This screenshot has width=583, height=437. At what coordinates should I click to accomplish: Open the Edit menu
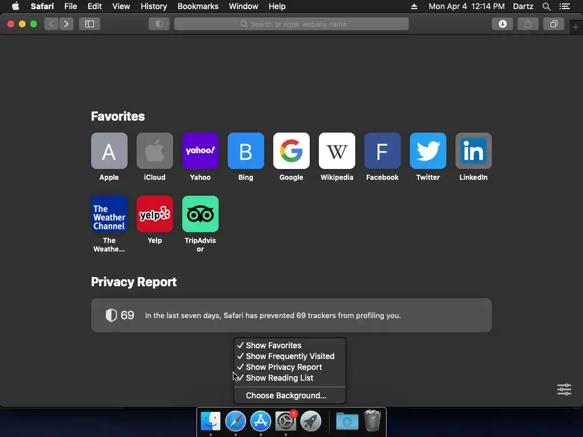pos(95,6)
